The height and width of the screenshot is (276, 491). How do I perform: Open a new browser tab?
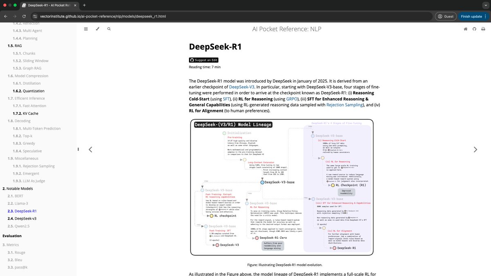pos(84,5)
